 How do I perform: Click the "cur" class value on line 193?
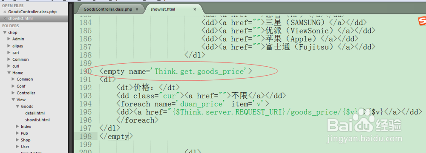[170, 96]
